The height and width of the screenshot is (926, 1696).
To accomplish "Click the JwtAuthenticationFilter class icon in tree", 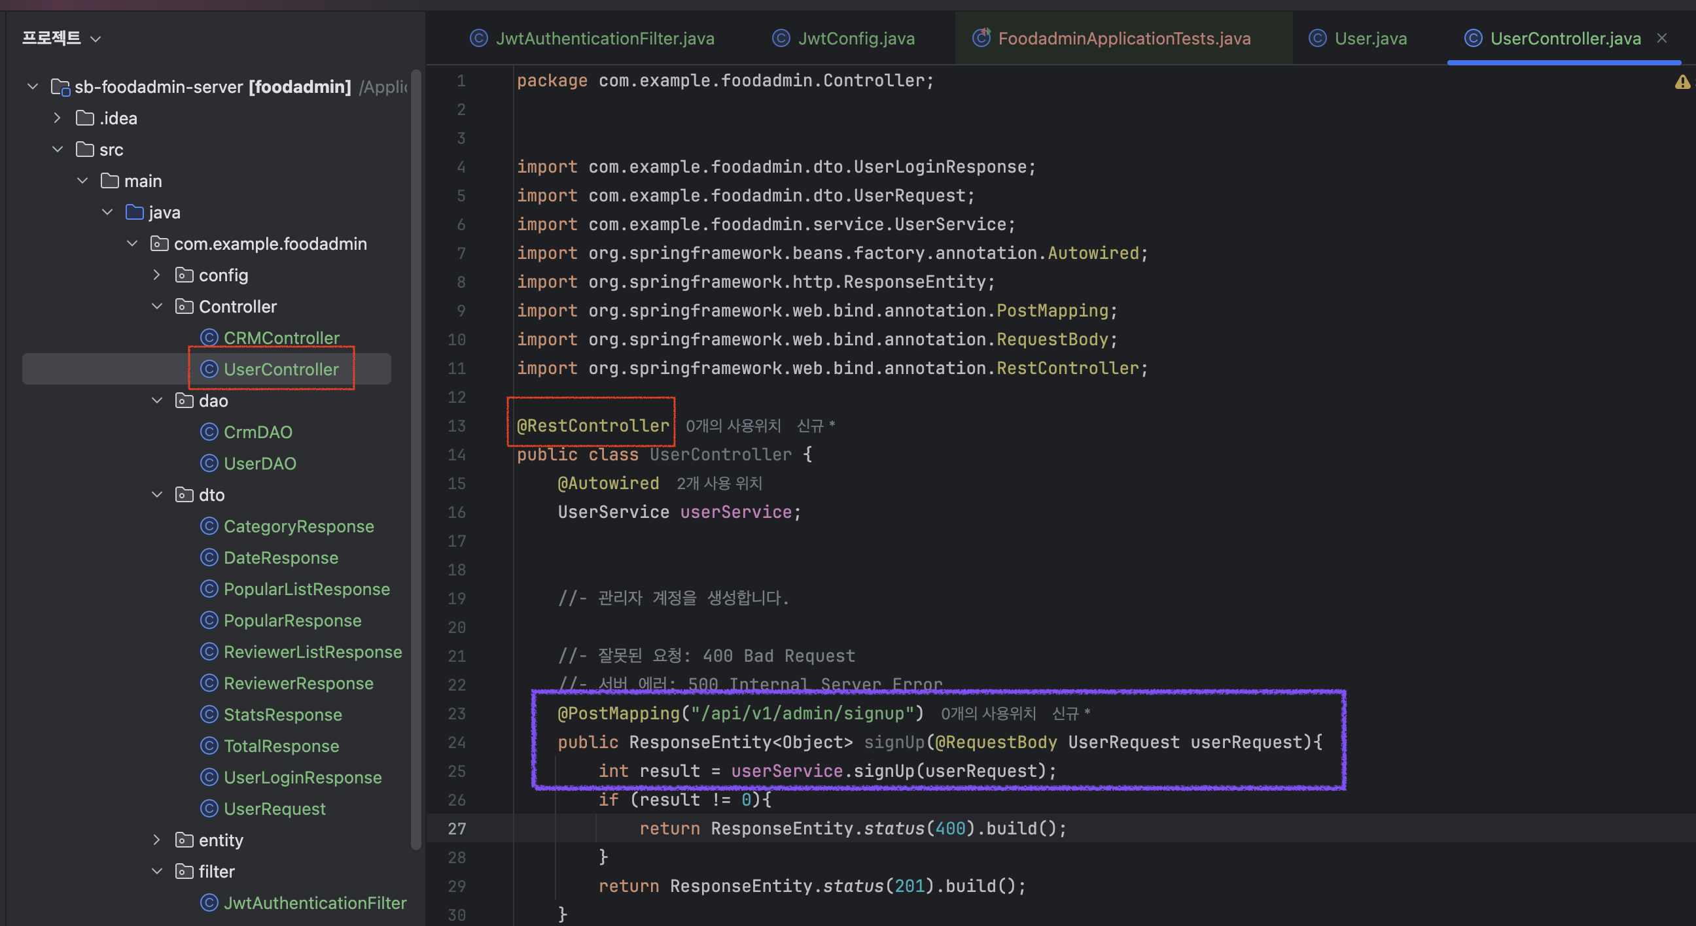I will [x=209, y=902].
